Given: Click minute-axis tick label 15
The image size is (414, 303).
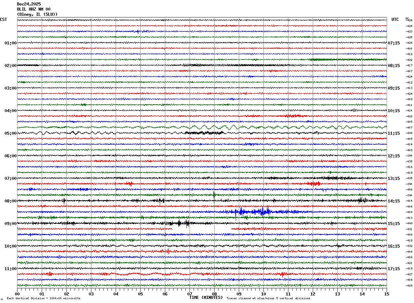Looking at the screenshot, I should [387, 294].
